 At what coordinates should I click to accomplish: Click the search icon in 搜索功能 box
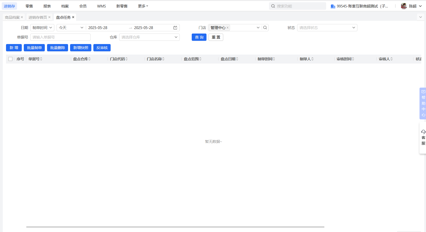(273, 6)
